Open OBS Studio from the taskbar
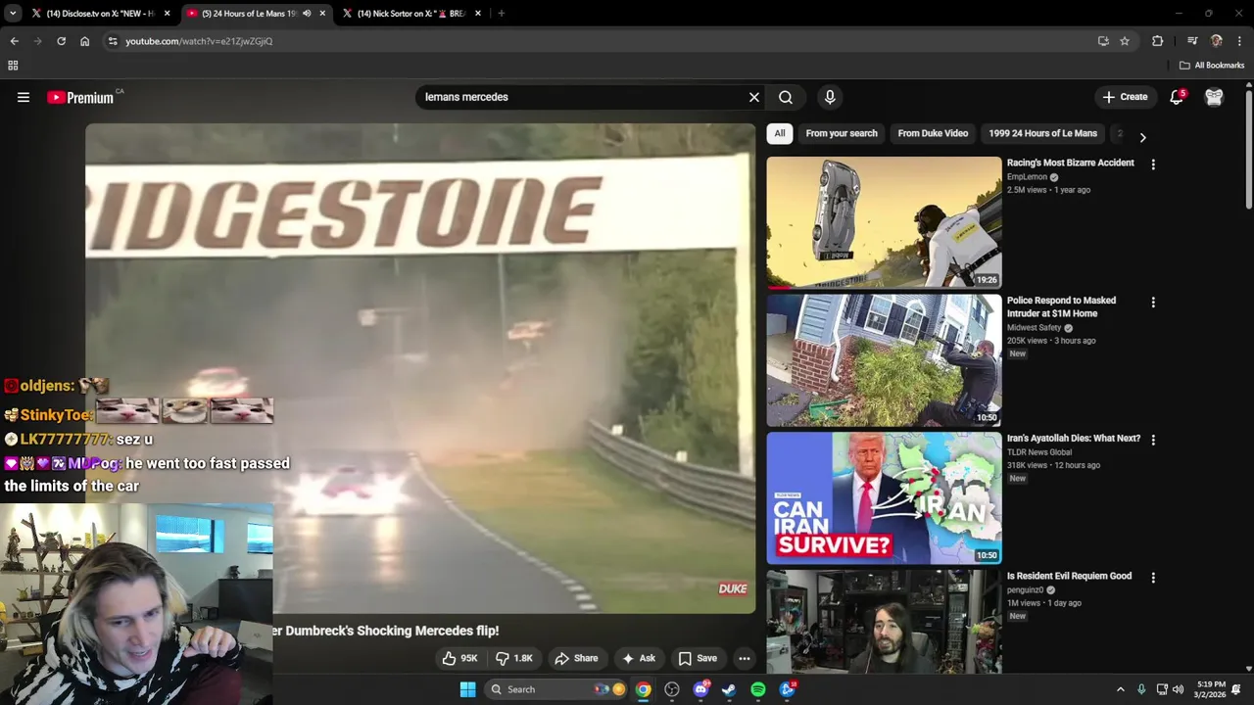 tap(672, 689)
